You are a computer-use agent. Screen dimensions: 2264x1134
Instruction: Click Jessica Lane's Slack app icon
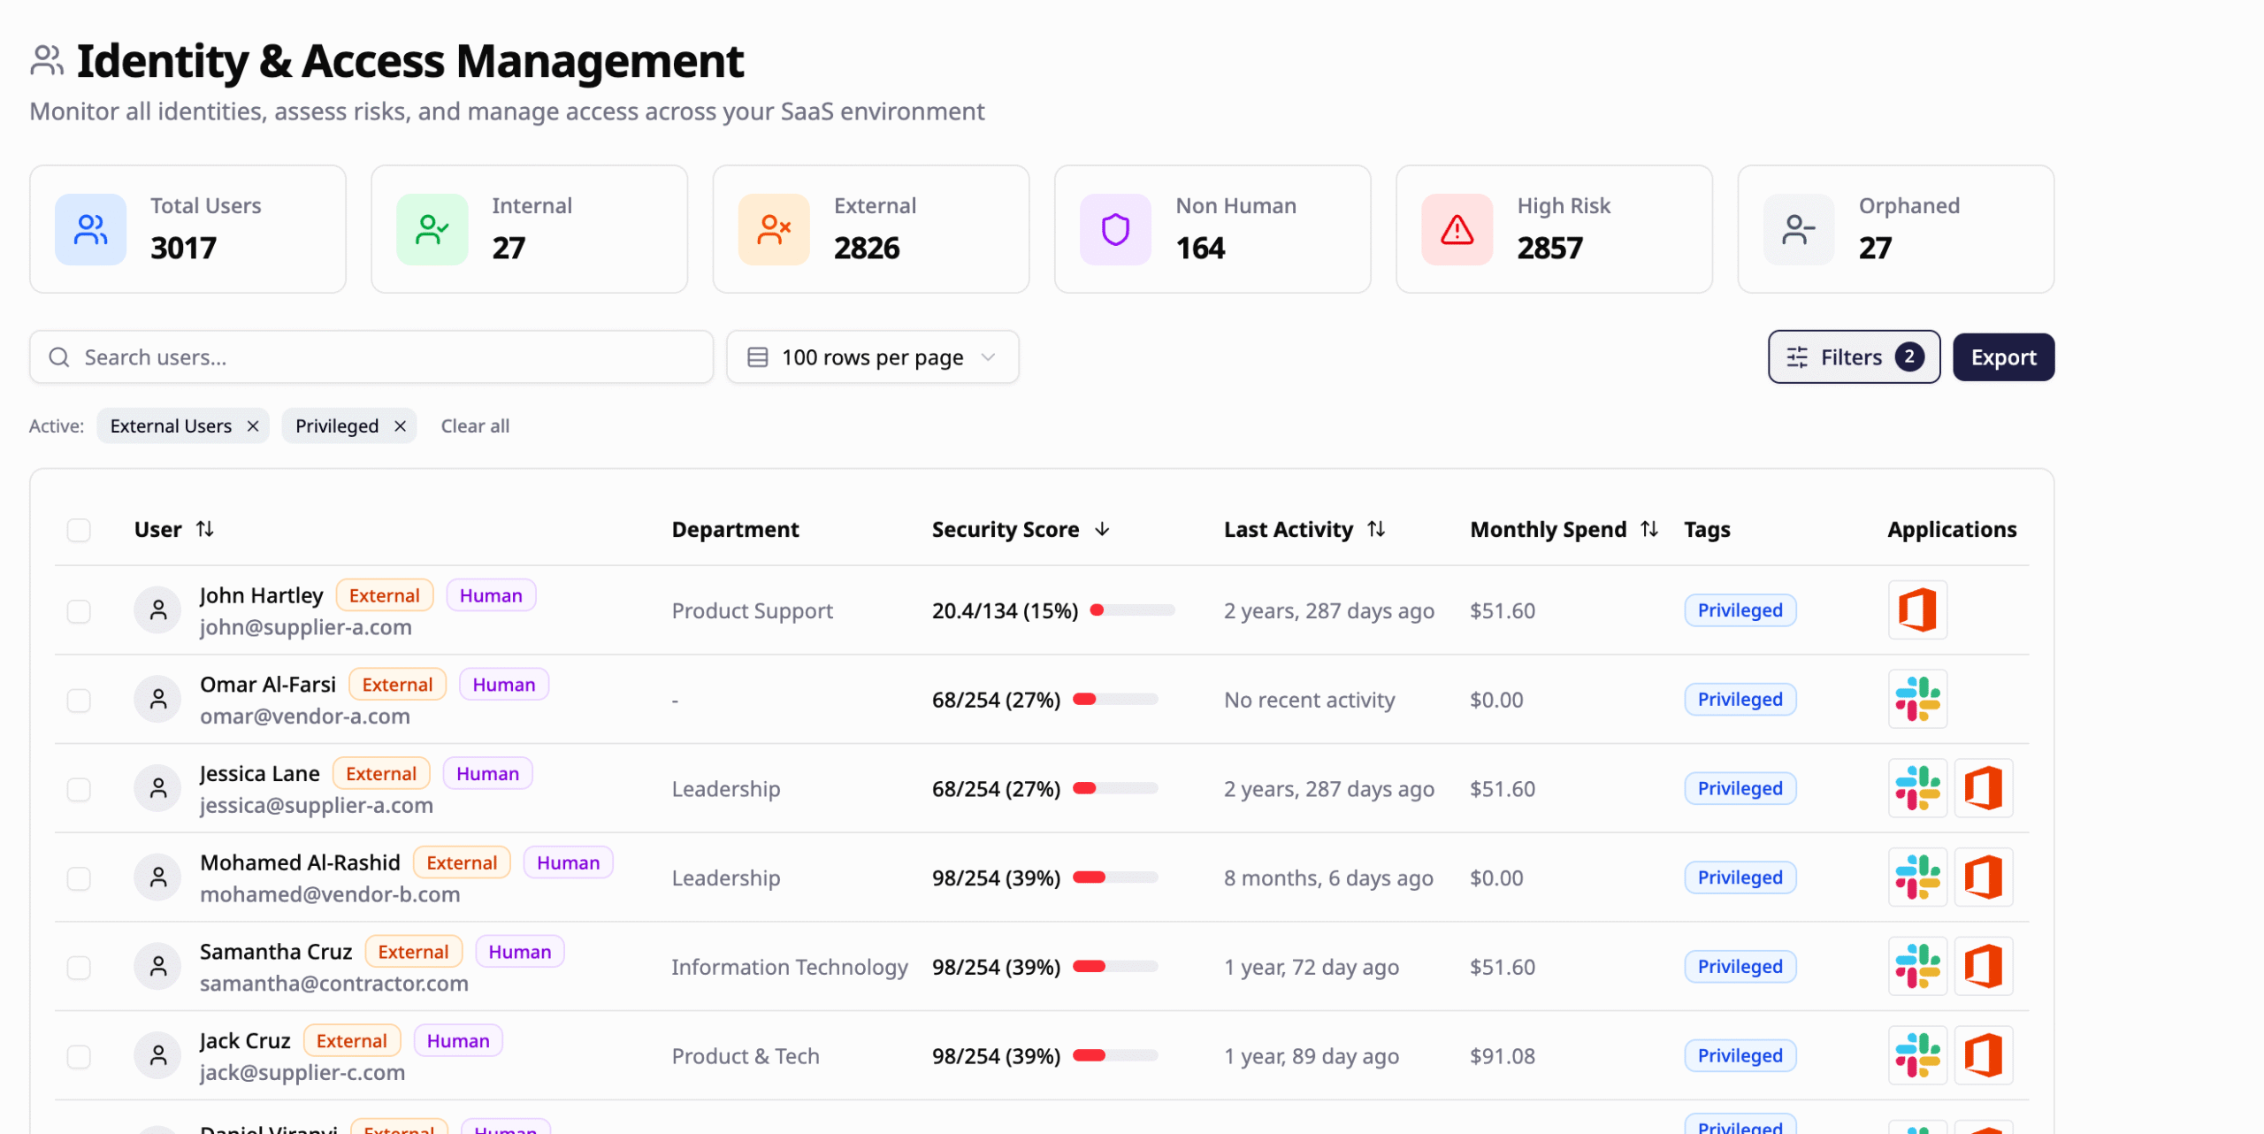pos(1917,788)
